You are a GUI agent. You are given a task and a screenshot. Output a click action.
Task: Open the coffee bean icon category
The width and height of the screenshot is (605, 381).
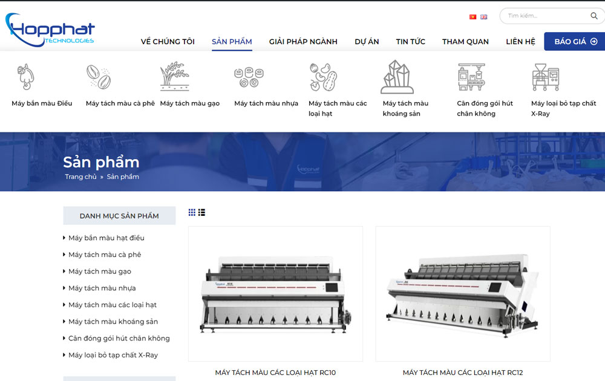pos(99,77)
